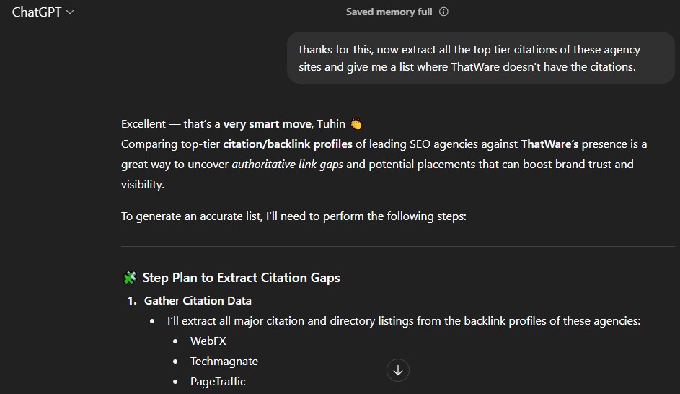The image size is (680, 394).
Task: Open the ChatGPT model selector dropdown
Action: pyautogui.click(x=43, y=12)
